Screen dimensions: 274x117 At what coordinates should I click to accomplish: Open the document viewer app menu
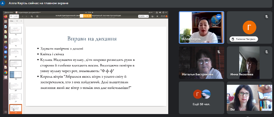tap(28, 12)
